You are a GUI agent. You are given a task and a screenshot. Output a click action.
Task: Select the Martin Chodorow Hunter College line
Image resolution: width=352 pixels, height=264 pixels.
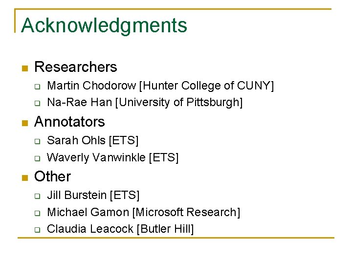click(x=160, y=86)
